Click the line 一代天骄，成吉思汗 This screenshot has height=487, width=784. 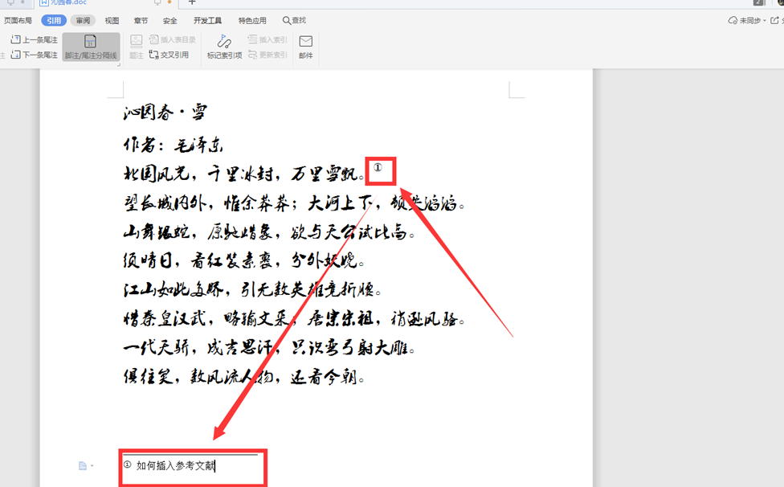[199, 347]
